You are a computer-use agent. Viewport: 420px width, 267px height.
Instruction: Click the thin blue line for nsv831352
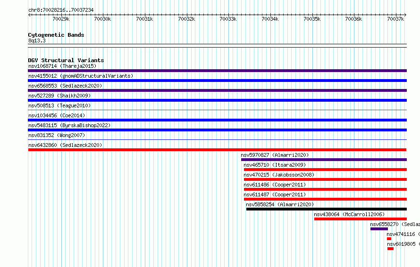(x=217, y=139)
